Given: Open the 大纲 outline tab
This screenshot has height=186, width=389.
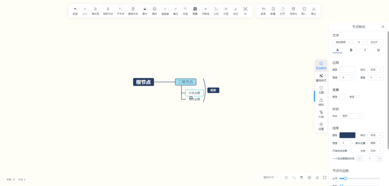Looking at the screenshot, I should click(321, 114).
